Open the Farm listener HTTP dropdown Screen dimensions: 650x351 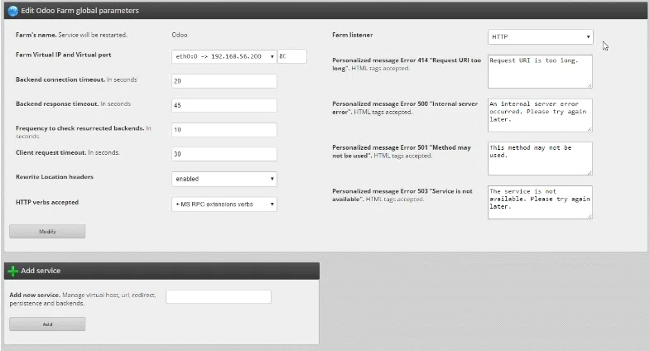coord(540,37)
